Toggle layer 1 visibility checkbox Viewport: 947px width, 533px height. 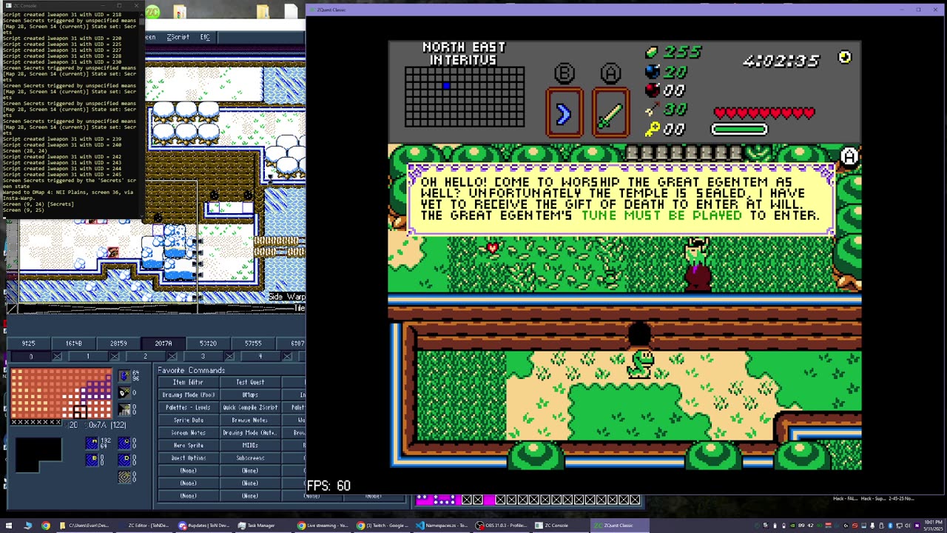coord(115,357)
